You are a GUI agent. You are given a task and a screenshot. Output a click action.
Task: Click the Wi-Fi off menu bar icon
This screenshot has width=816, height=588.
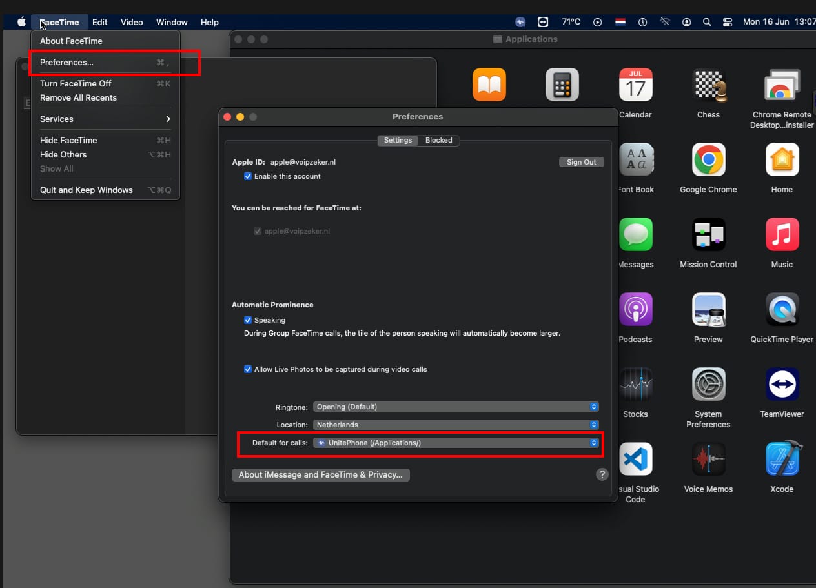click(x=665, y=22)
